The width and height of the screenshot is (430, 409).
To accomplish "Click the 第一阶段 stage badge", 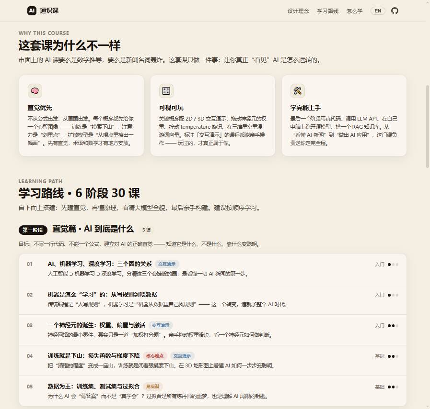I will tap(33, 230).
